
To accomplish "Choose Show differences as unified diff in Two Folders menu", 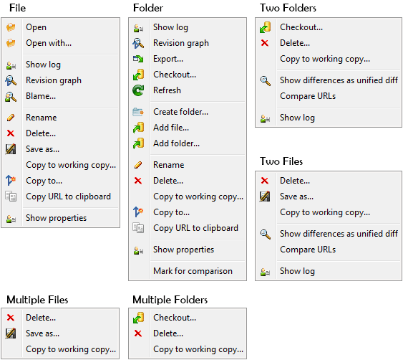I will tap(339, 80).
